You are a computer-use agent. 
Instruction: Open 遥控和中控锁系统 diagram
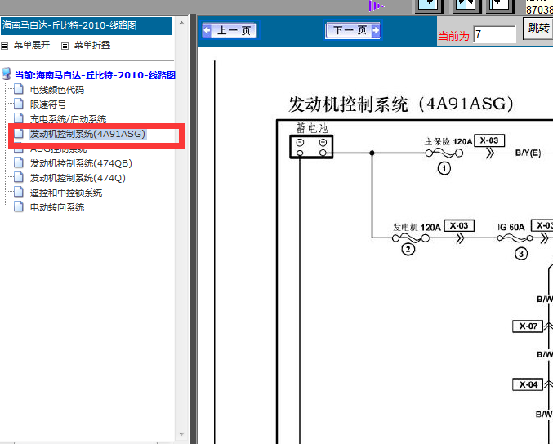pyautogui.click(x=66, y=193)
